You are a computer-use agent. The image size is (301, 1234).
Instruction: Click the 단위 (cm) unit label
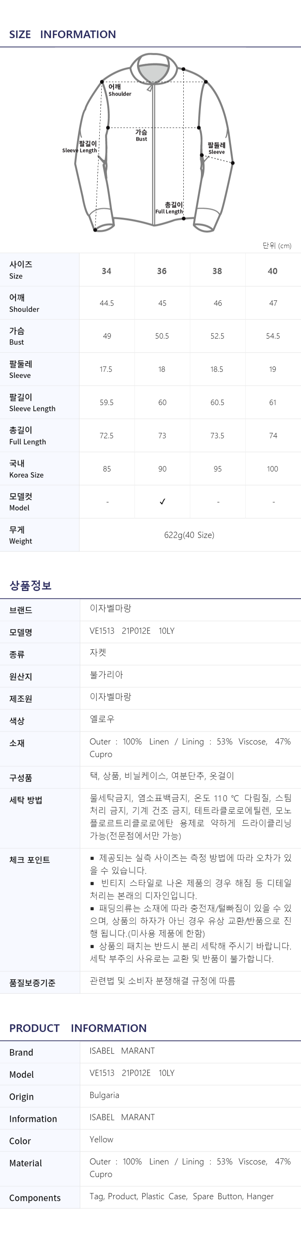[x=277, y=246]
